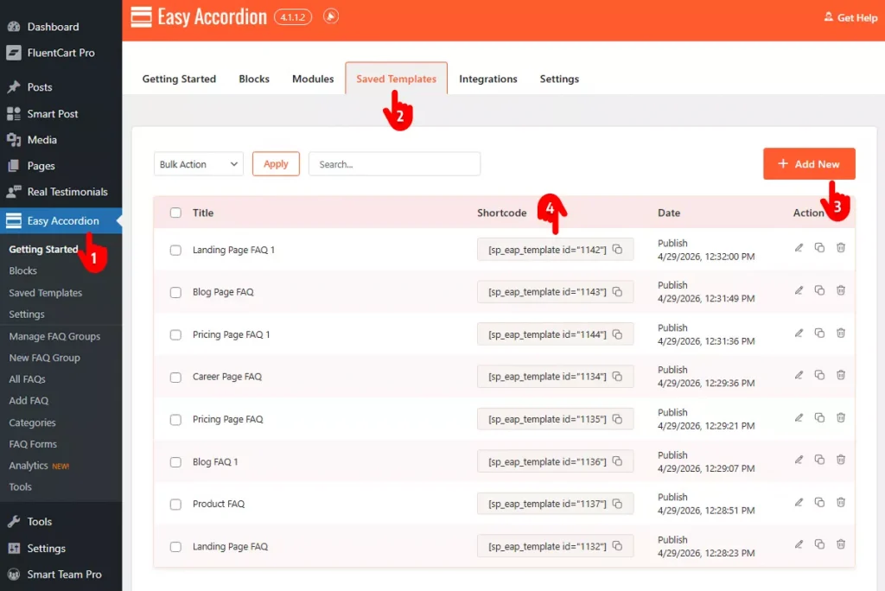Screen dimensions: 885x591
Task: Copy shortcode with id 1134
Action: click(x=617, y=377)
